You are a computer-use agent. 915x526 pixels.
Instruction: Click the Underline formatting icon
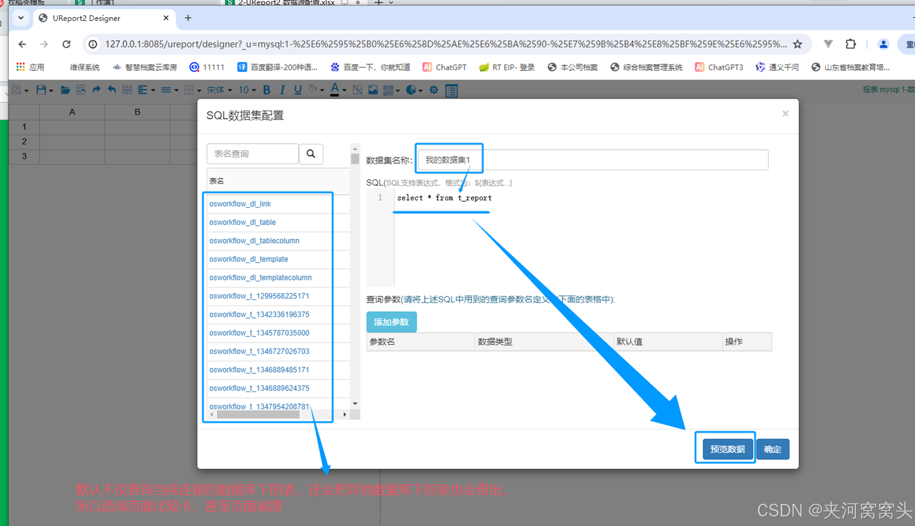pyautogui.click(x=298, y=90)
